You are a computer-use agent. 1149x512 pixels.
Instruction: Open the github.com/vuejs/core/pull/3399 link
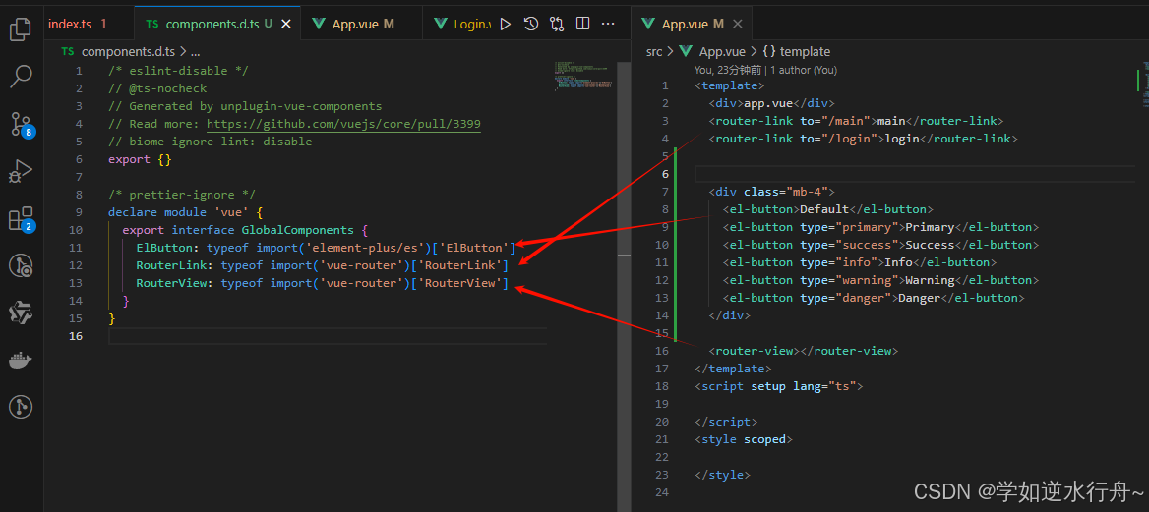point(343,124)
